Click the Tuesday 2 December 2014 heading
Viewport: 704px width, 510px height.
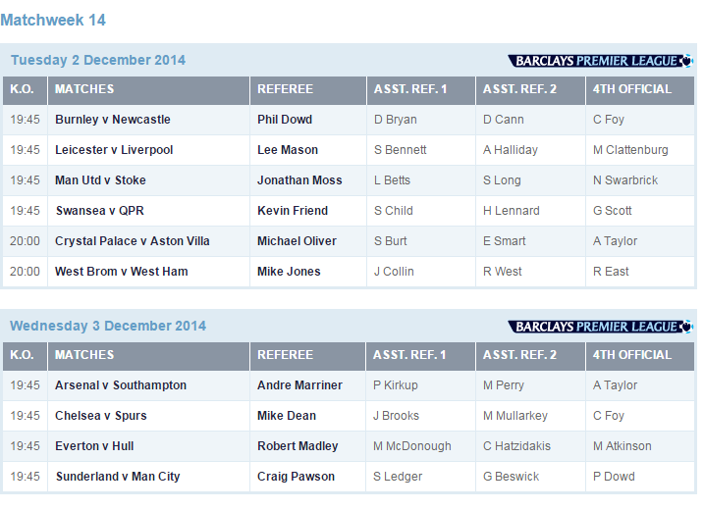[98, 60]
